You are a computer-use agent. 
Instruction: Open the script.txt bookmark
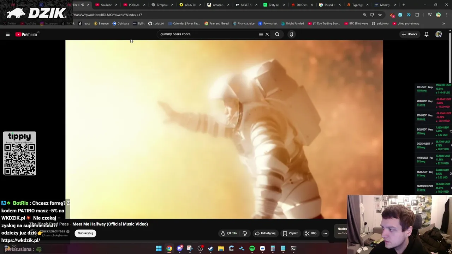(x=156, y=24)
